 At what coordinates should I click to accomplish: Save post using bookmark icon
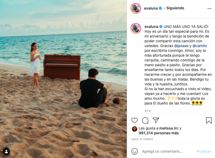point(209,120)
